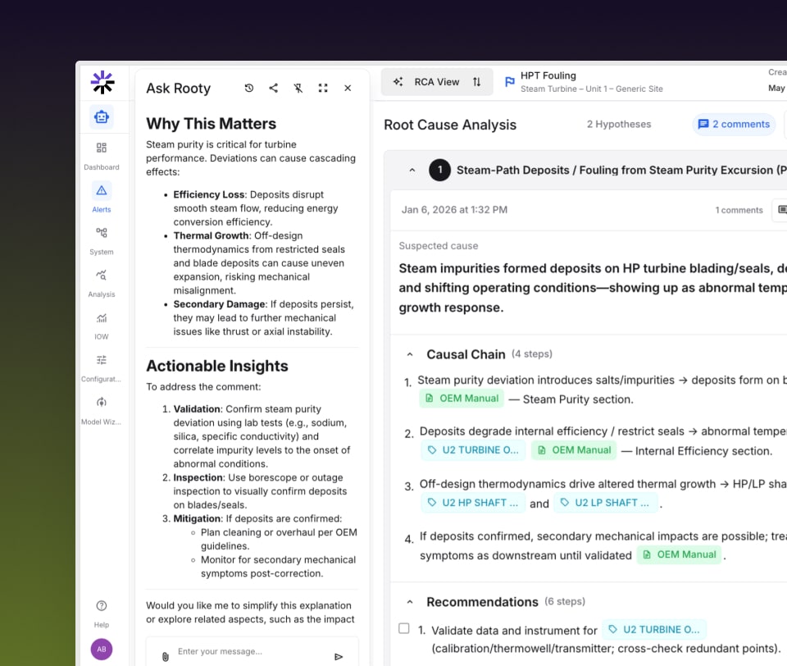Expand Ask Rooty to fullscreen

[323, 88]
